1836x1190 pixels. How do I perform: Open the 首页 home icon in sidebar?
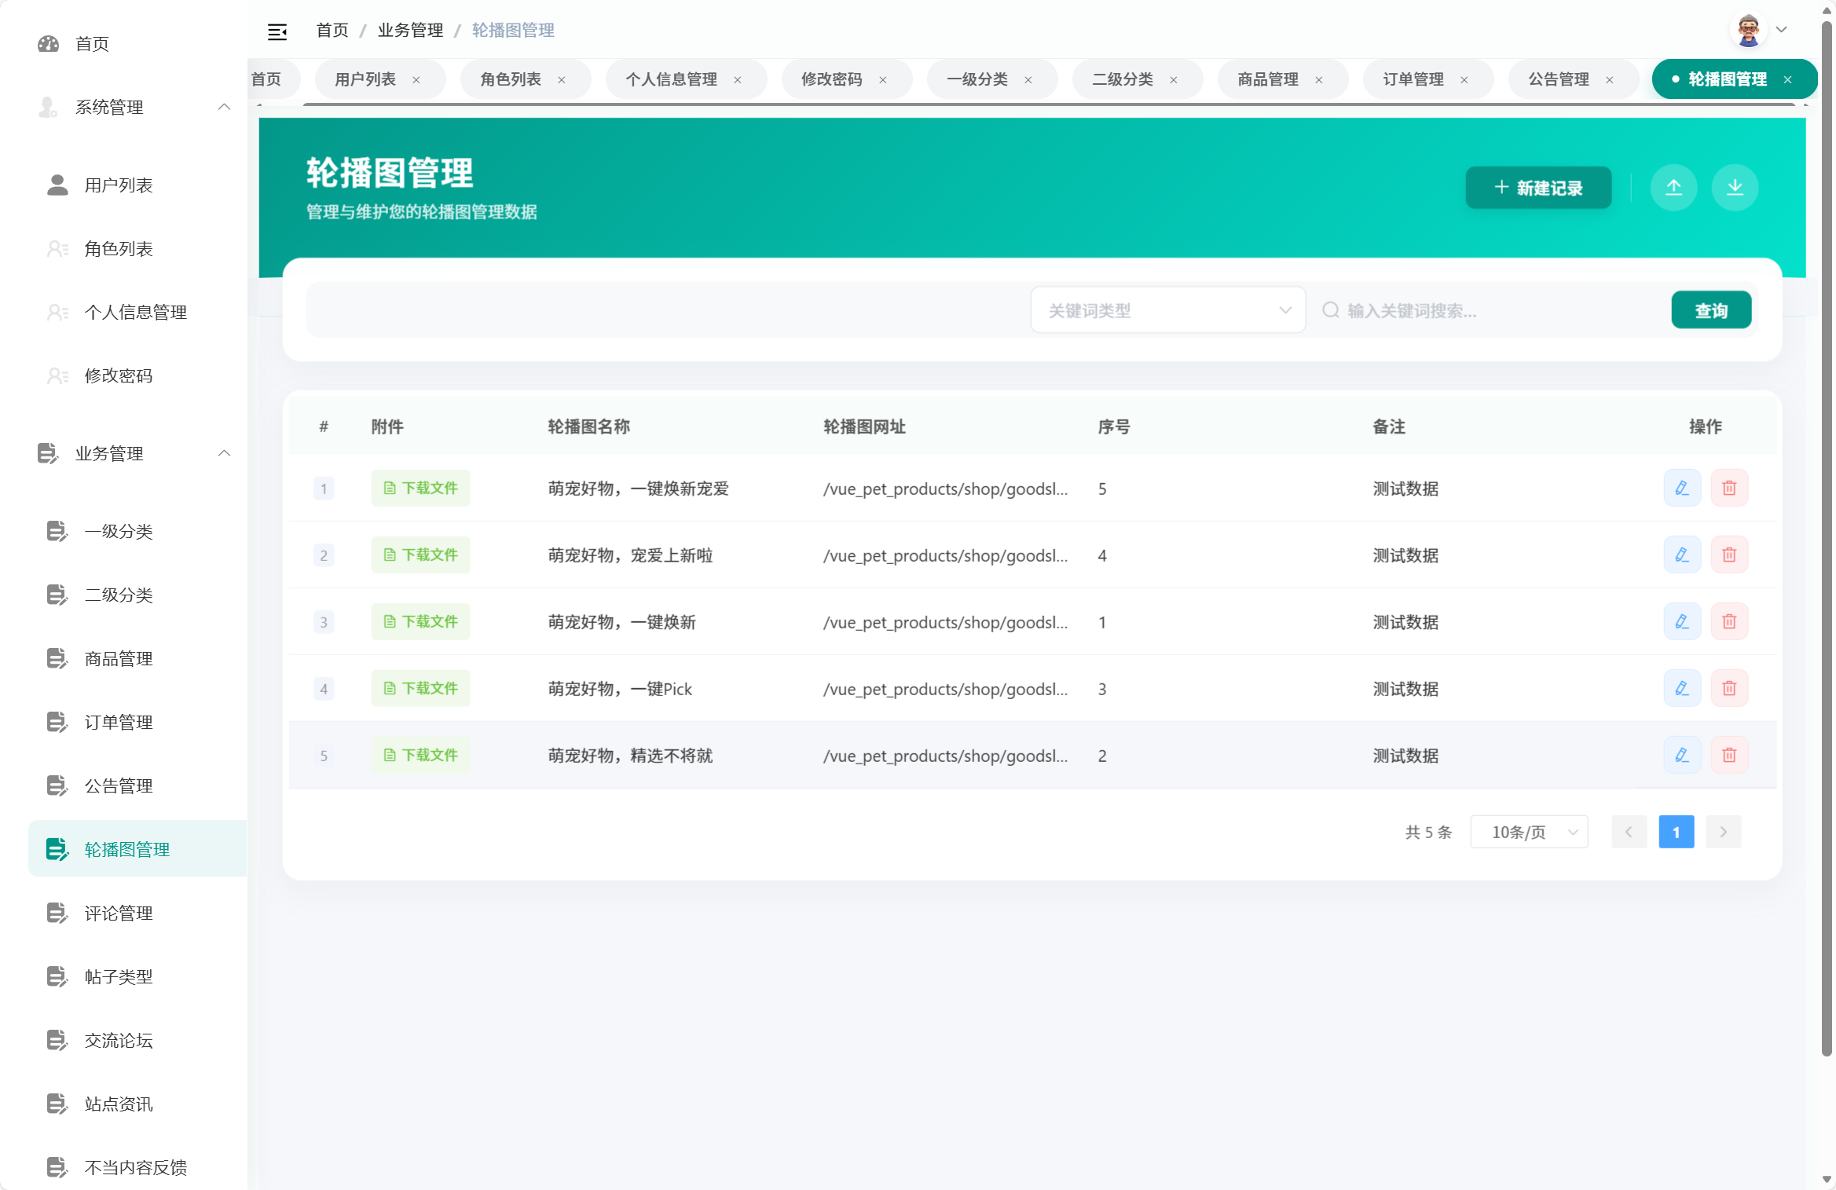tap(49, 44)
